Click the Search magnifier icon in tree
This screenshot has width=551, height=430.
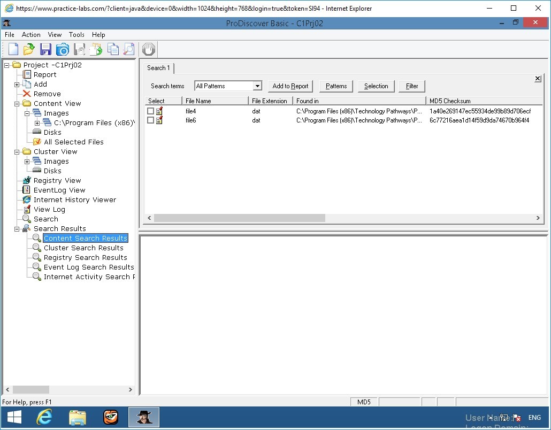[27, 219]
